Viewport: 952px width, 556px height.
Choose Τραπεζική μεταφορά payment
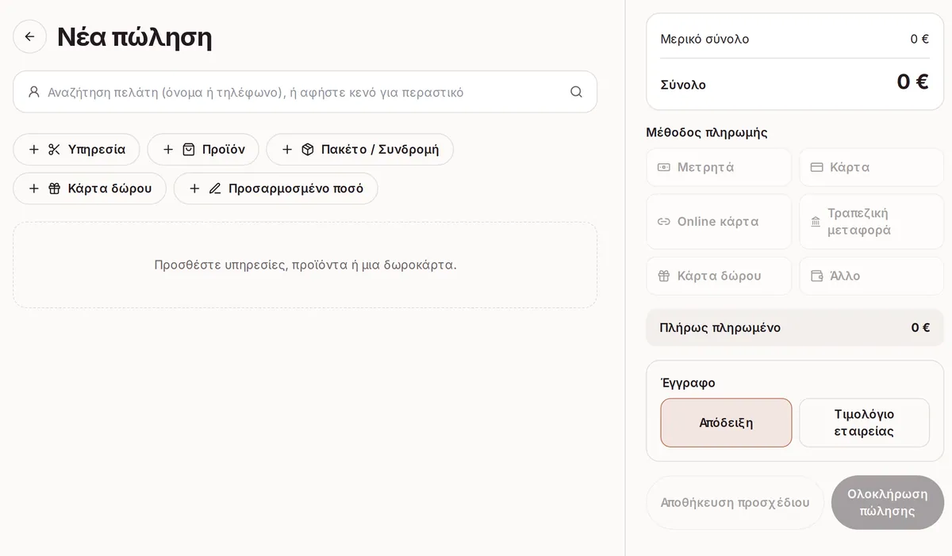[x=871, y=222]
